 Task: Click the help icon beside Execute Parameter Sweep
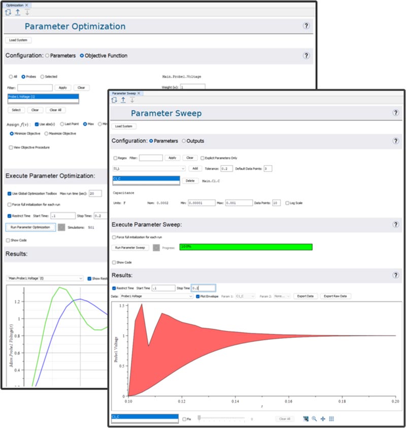point(395,224)
